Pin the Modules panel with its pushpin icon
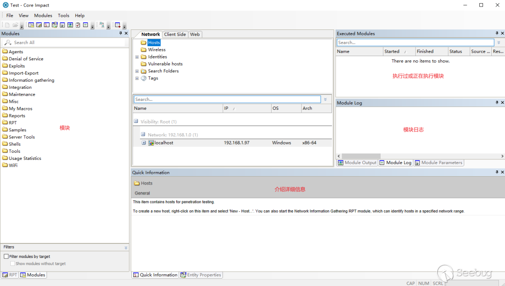This screenshot has width=505, height=286. [121, 33]
